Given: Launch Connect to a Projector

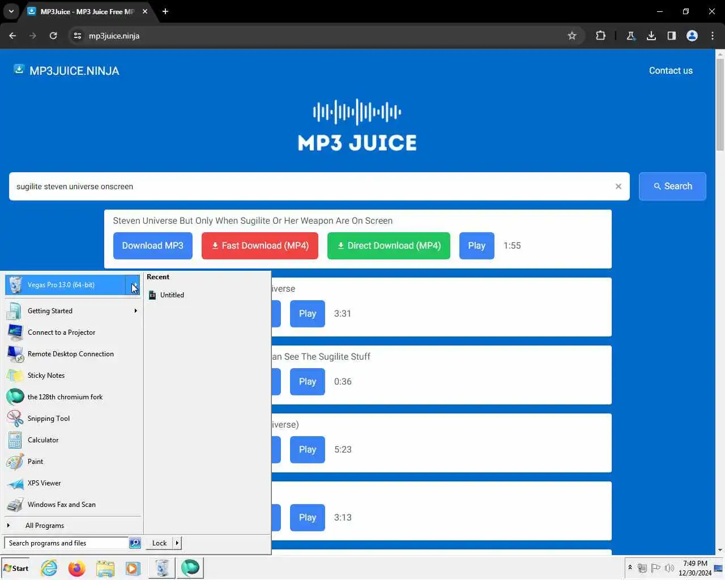Looking at the screenshot, I should [x=72, y=332].
